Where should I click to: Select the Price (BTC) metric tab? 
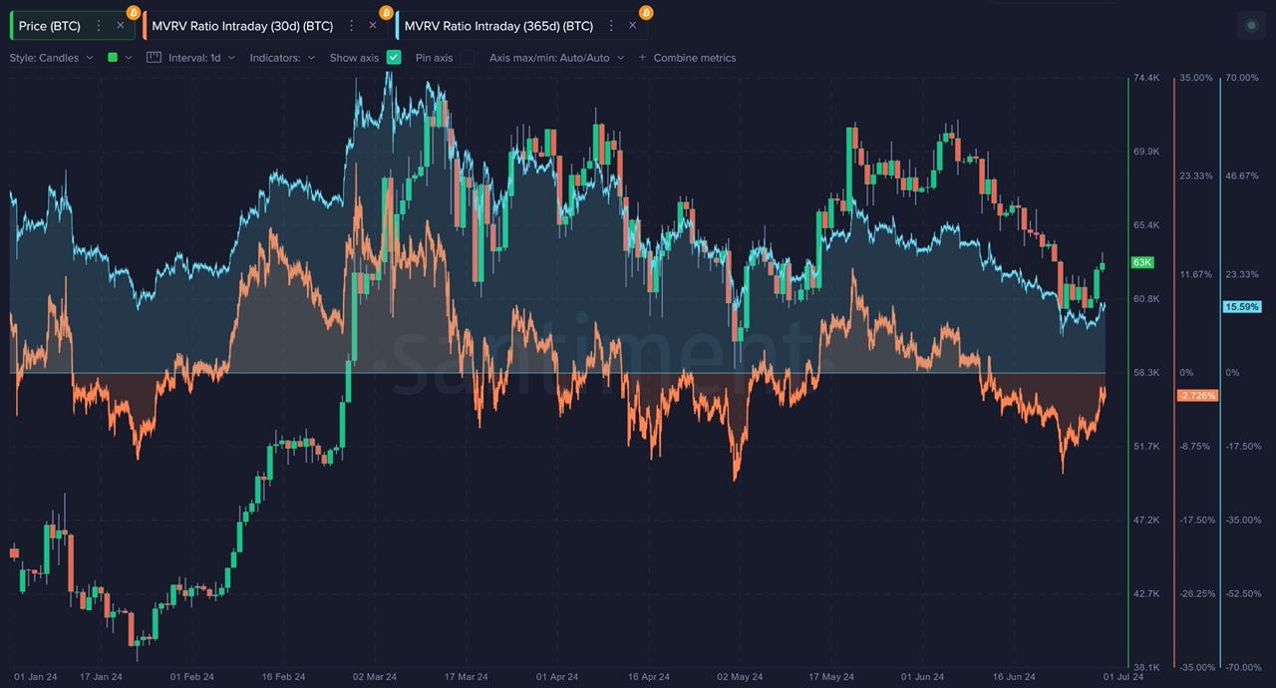[x=49, y=26]
